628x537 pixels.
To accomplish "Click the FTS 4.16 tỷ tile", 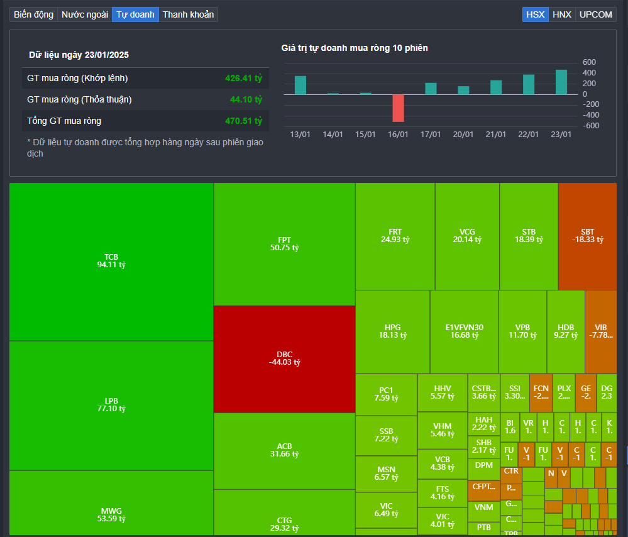I will [442, 494].
